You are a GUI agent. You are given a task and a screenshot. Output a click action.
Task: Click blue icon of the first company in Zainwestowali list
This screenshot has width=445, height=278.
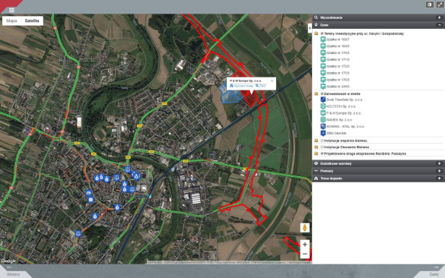[x=323, y=100]
